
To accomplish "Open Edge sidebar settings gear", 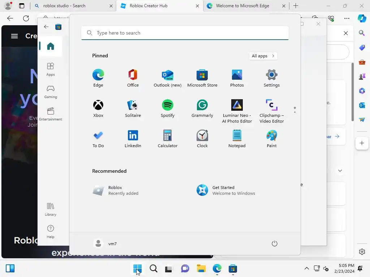I will click(362, 252).
